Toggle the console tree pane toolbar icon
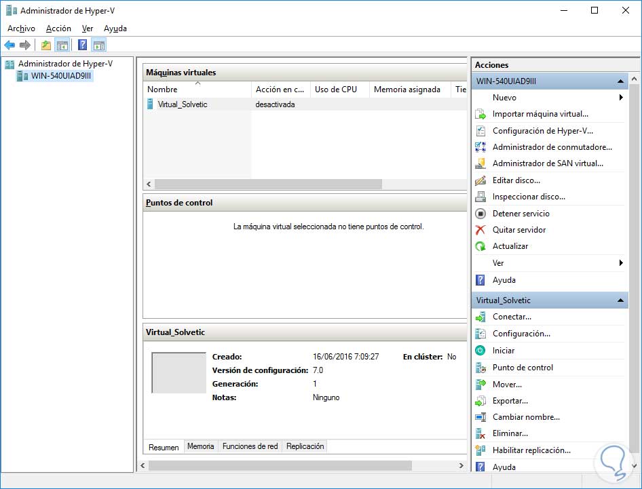642x489 pixels. tap(62, 45)
